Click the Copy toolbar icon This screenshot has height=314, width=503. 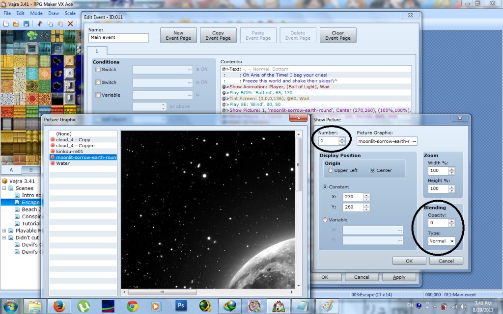coord(51,24)
